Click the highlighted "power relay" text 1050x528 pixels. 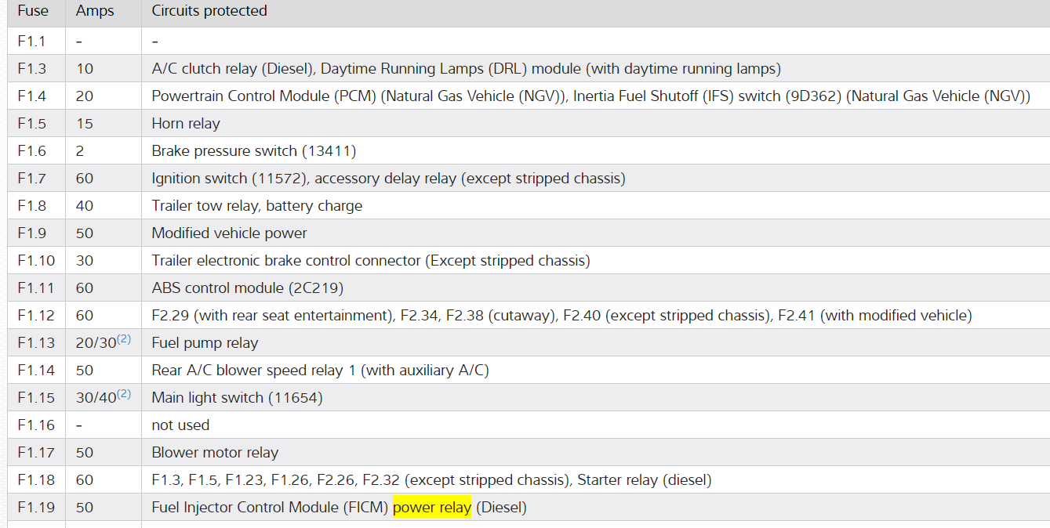[432, 508]
